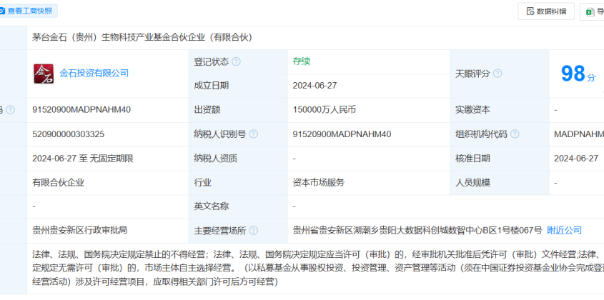
Task: Click the 成立日期 label
Action: point(212,86)
